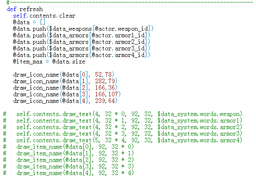
Task: Click draw_icon_name(@data[0], 52,78) line
Action: click(x=64, y=75)
